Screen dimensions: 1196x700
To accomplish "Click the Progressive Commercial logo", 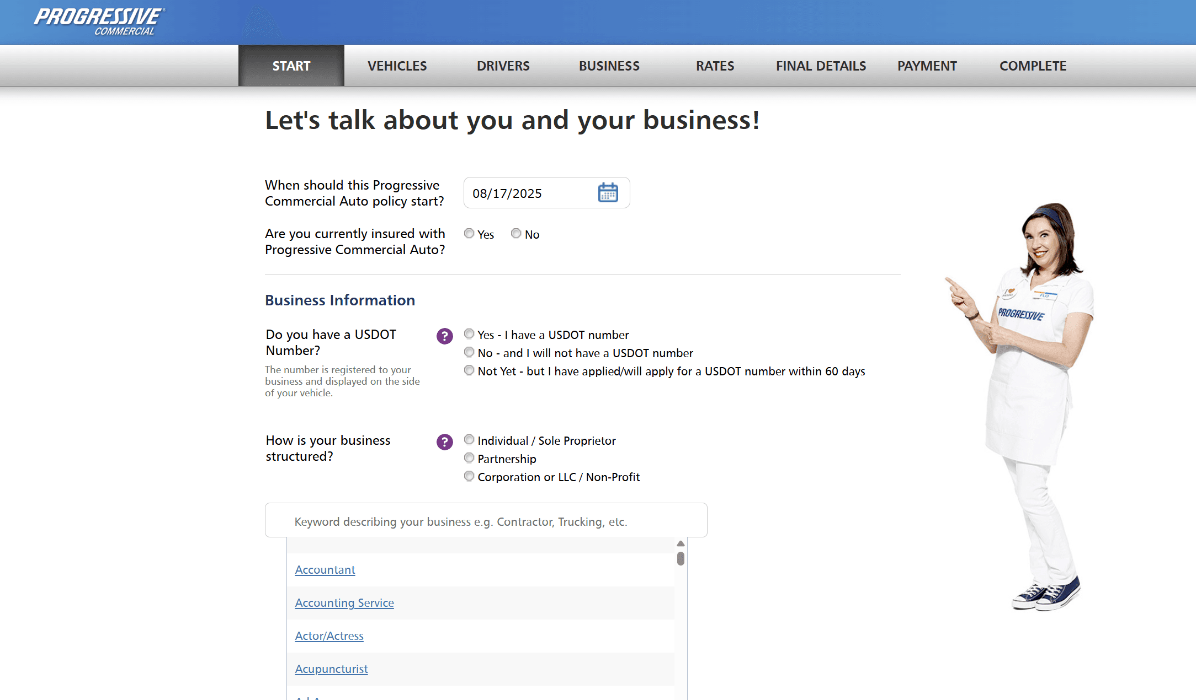I will pos(99,21).
